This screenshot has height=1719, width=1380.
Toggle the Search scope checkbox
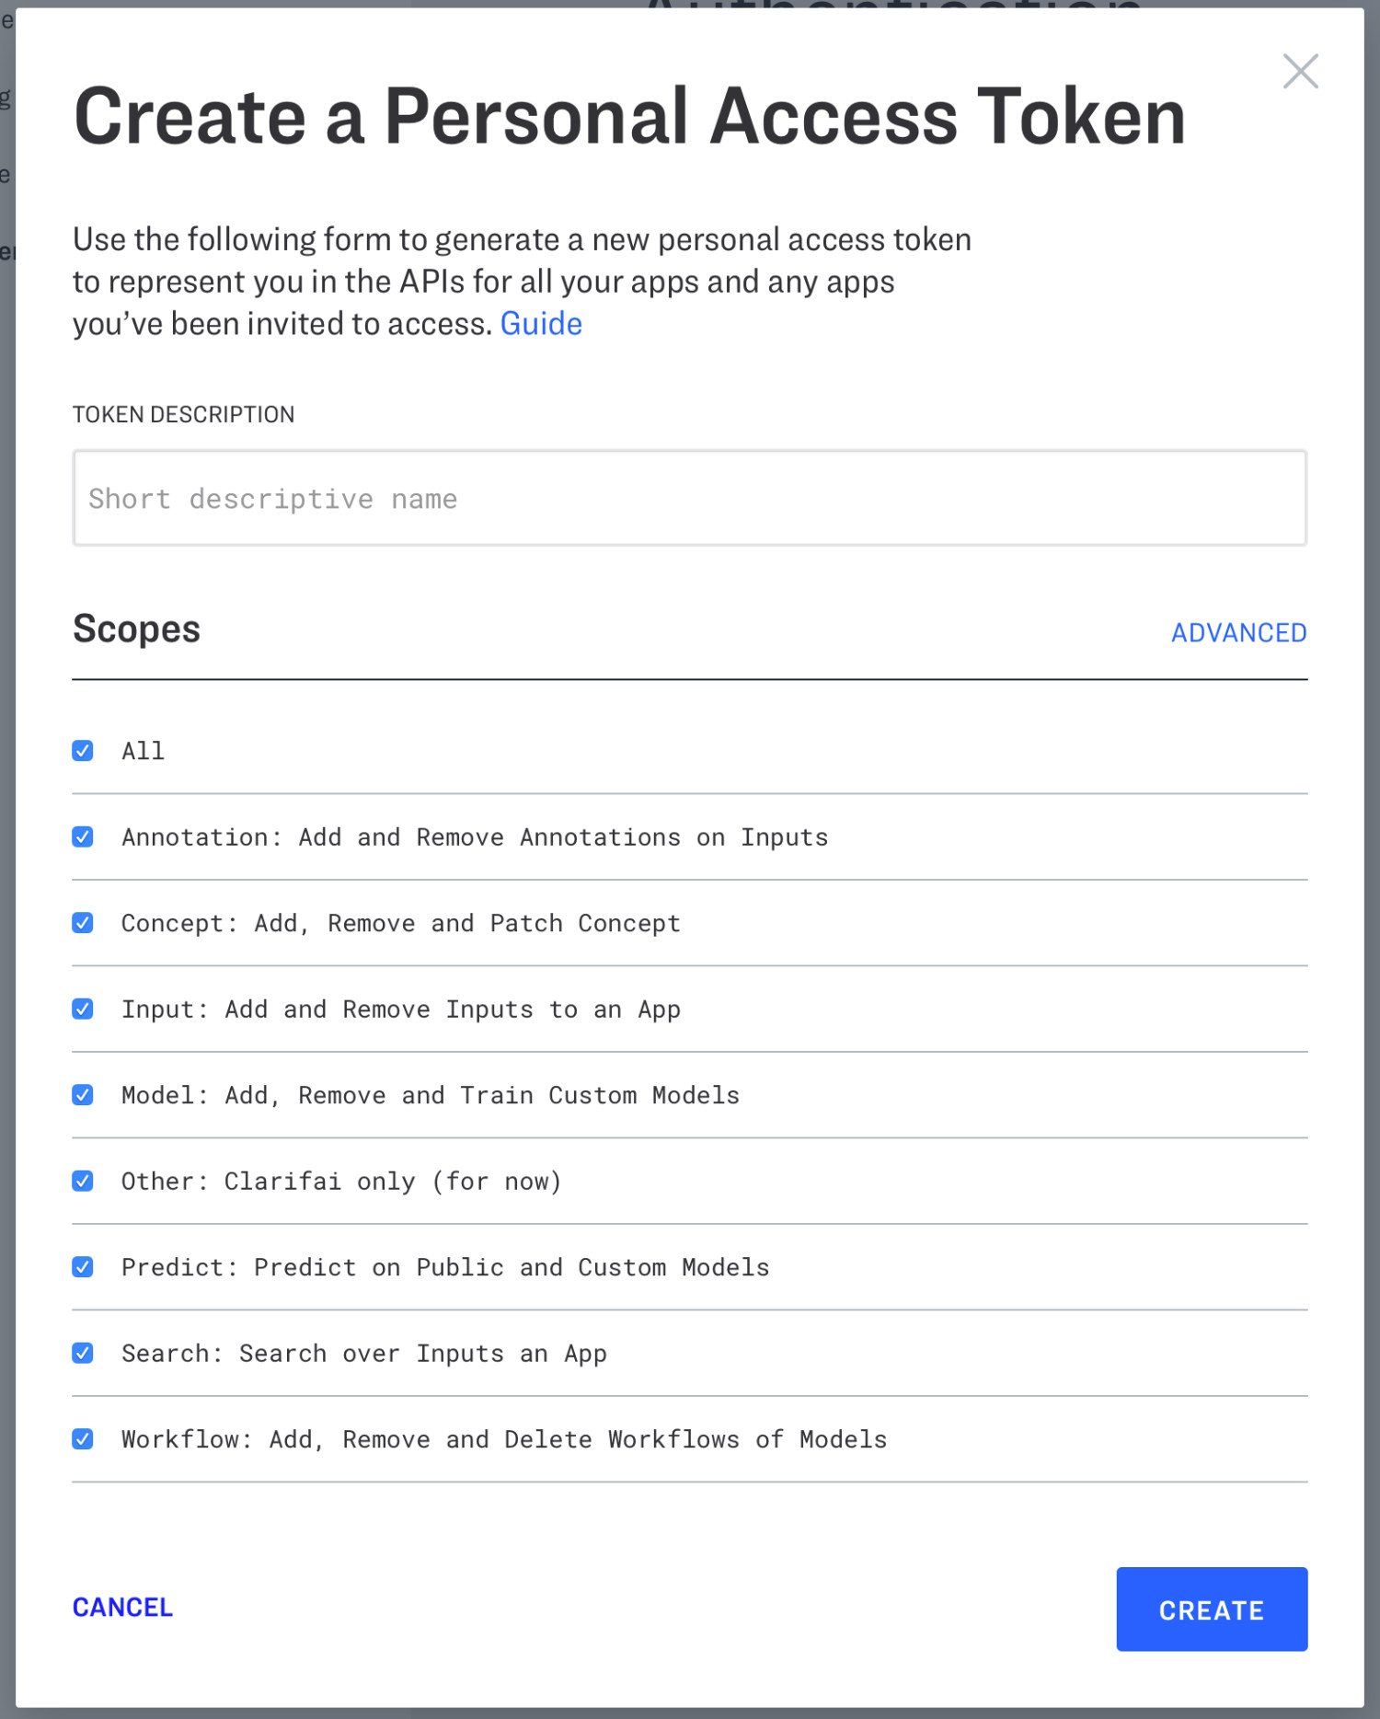(x=83, y=1353)
